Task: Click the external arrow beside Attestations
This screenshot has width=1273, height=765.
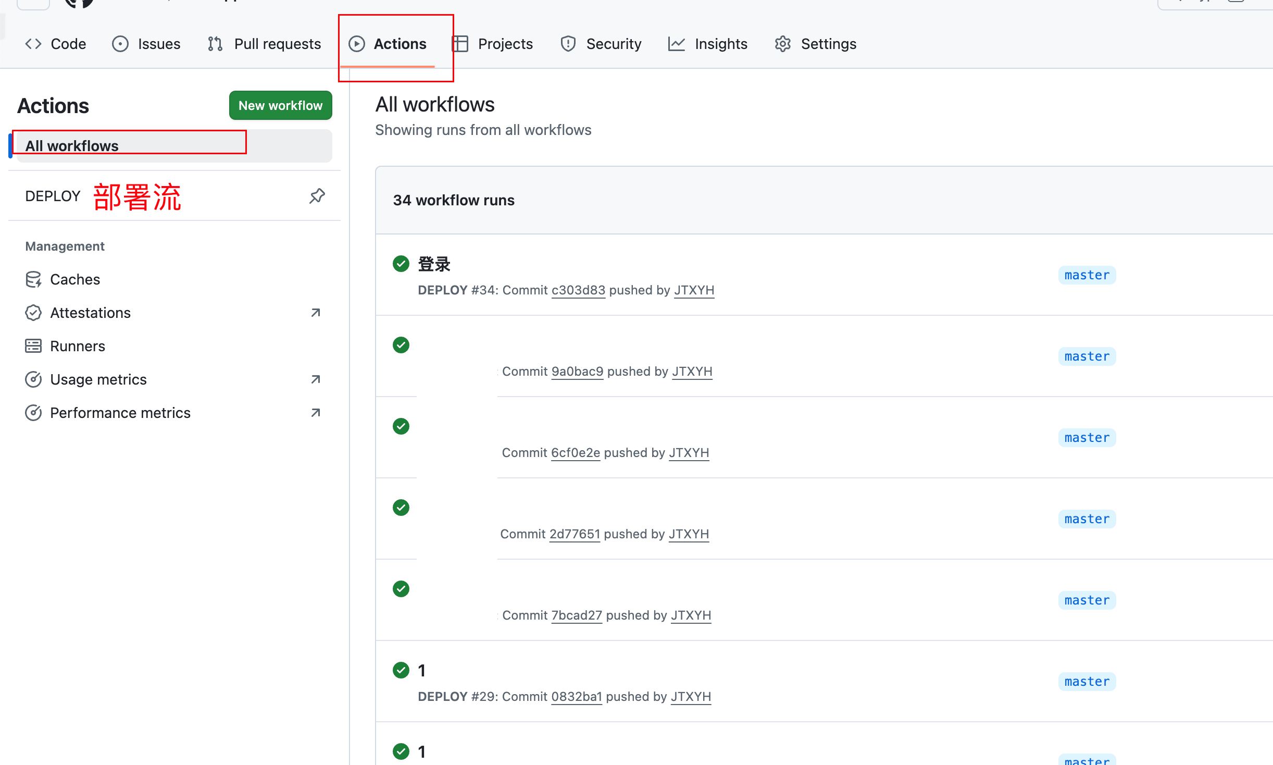Action: tap(316, 313)
